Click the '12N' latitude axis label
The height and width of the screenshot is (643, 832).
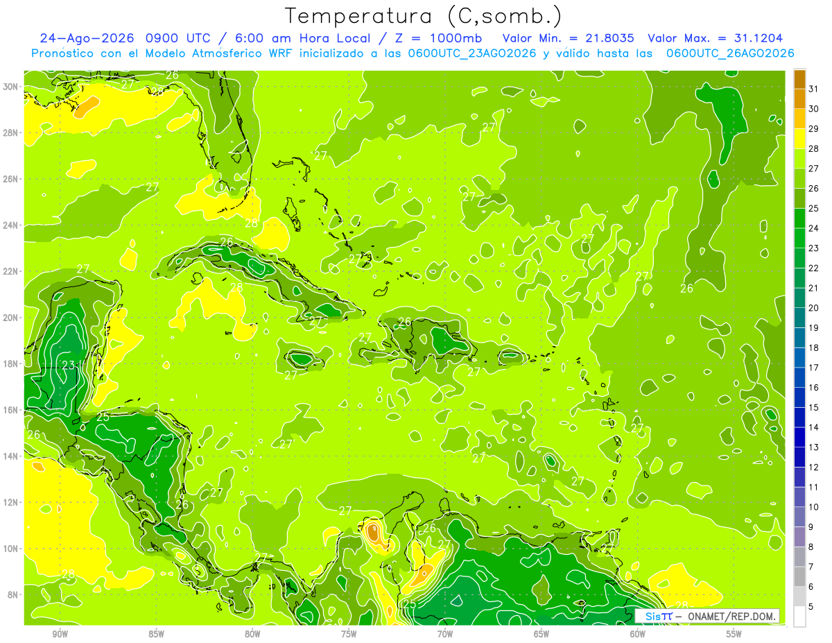pyautogui.click(x=12, y=502)
